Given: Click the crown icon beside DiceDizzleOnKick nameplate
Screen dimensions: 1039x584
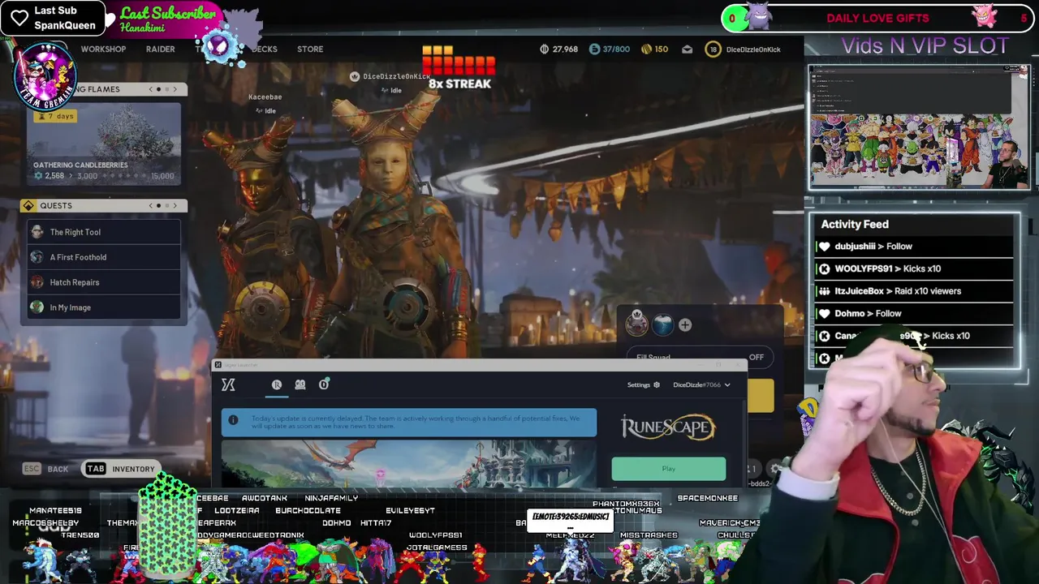Looking at the screenshot, I should pos(354,76).
